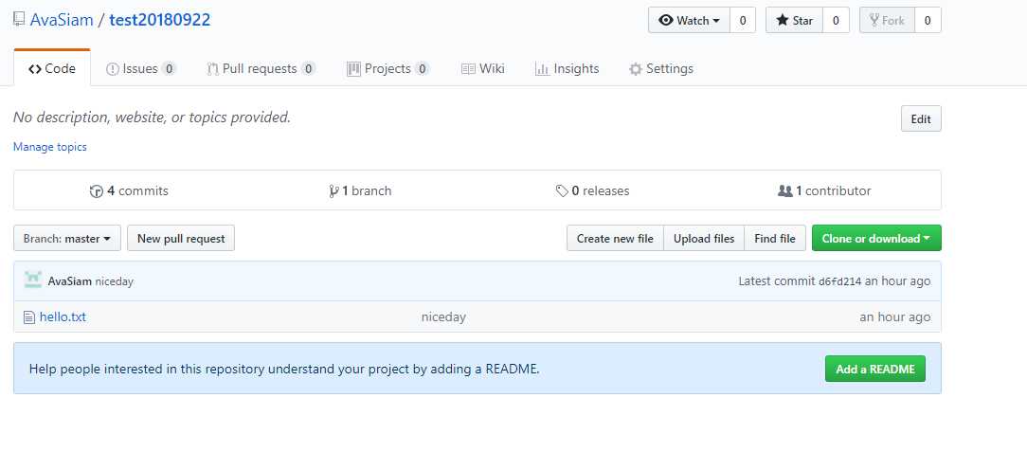Click the branch fork icon
Image resolution: width=1027 pixels, height=452 pixels.
point(334,191)
